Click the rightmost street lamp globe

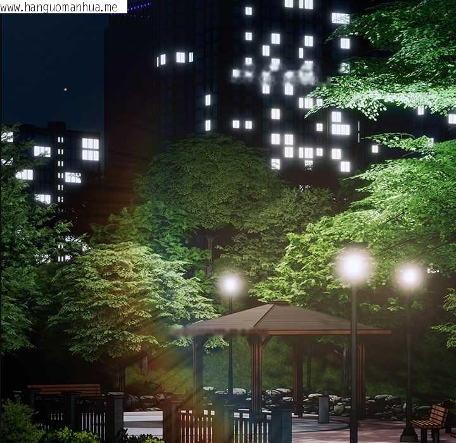click(410, 277)
